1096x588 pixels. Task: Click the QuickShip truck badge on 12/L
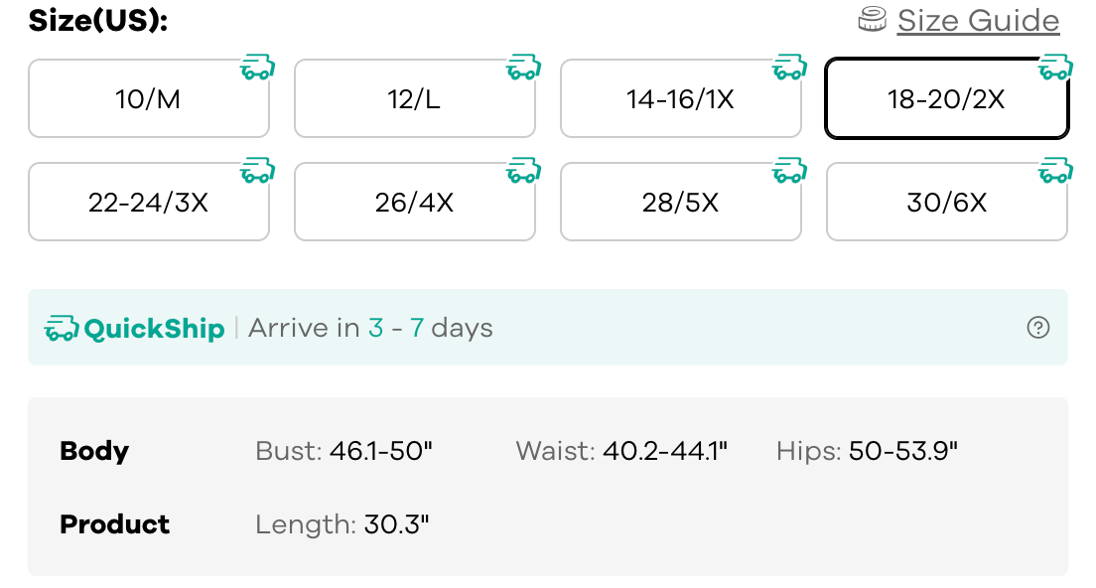(x=524, y=69)
